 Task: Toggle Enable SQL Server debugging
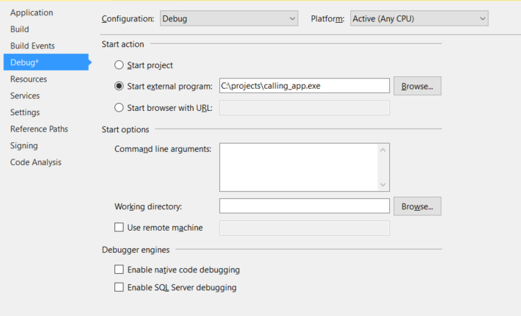tap(119, 287)
